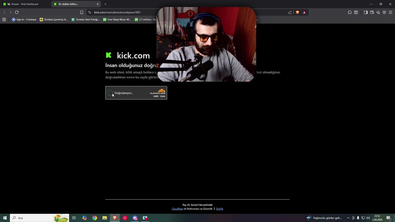Image resolution: width=395 pixels, height=222 pixels.
Task: Switch to Stream - Kick Dashboard tab
Action: (x=25, y=4)
